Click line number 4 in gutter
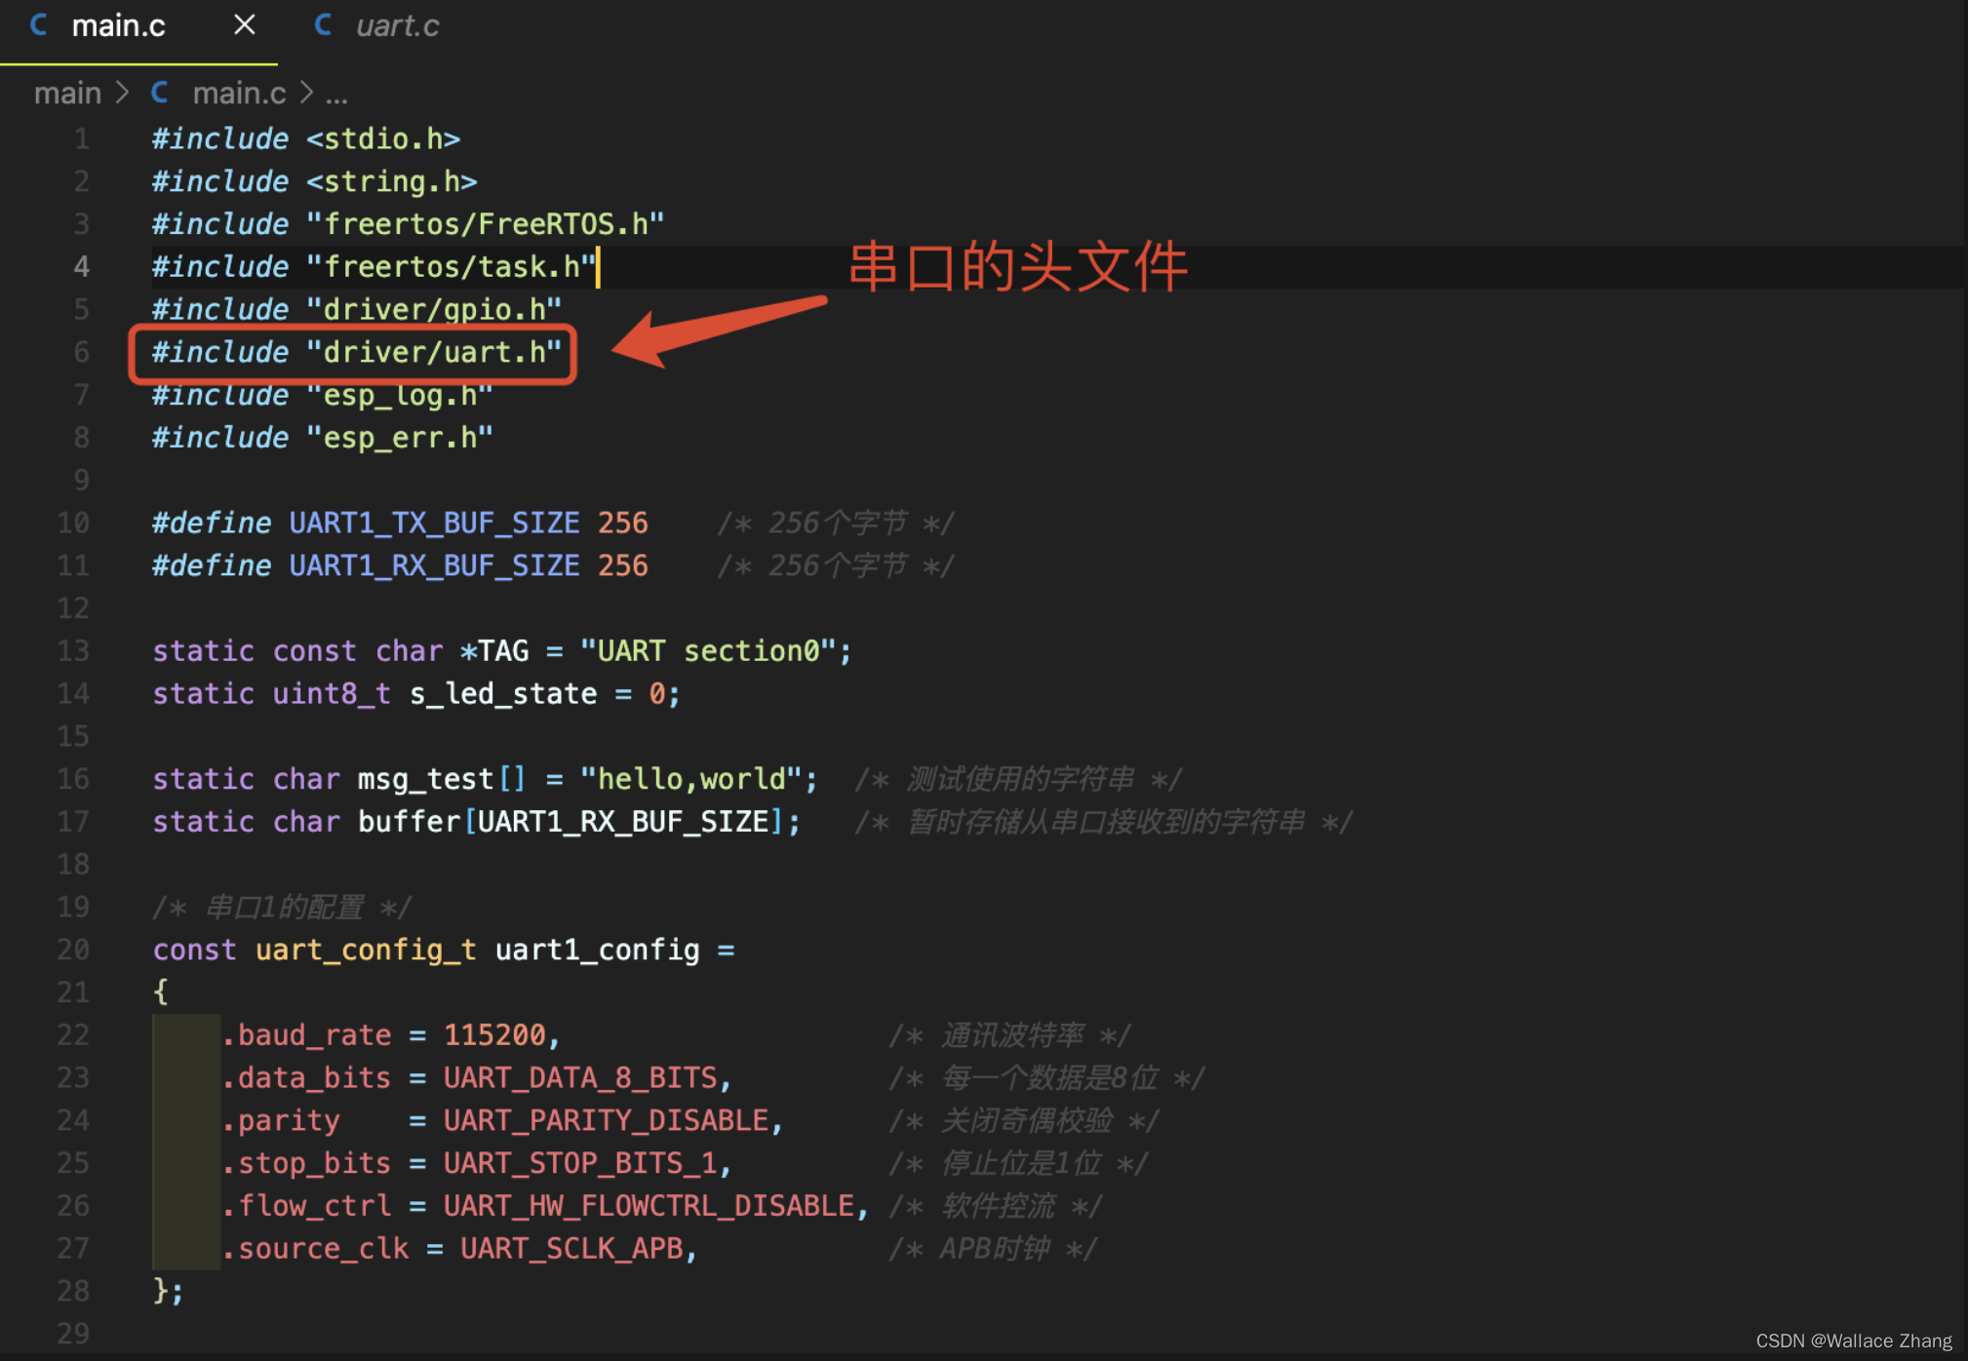 tap(81, 267)
